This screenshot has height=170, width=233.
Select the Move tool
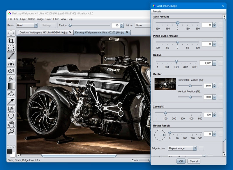[x=11, y=33]
